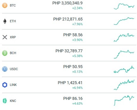This screenshot has height=110, width=137.
Task: Click the green Bitcoin Cash BCH icon
Action: (5, 53)
